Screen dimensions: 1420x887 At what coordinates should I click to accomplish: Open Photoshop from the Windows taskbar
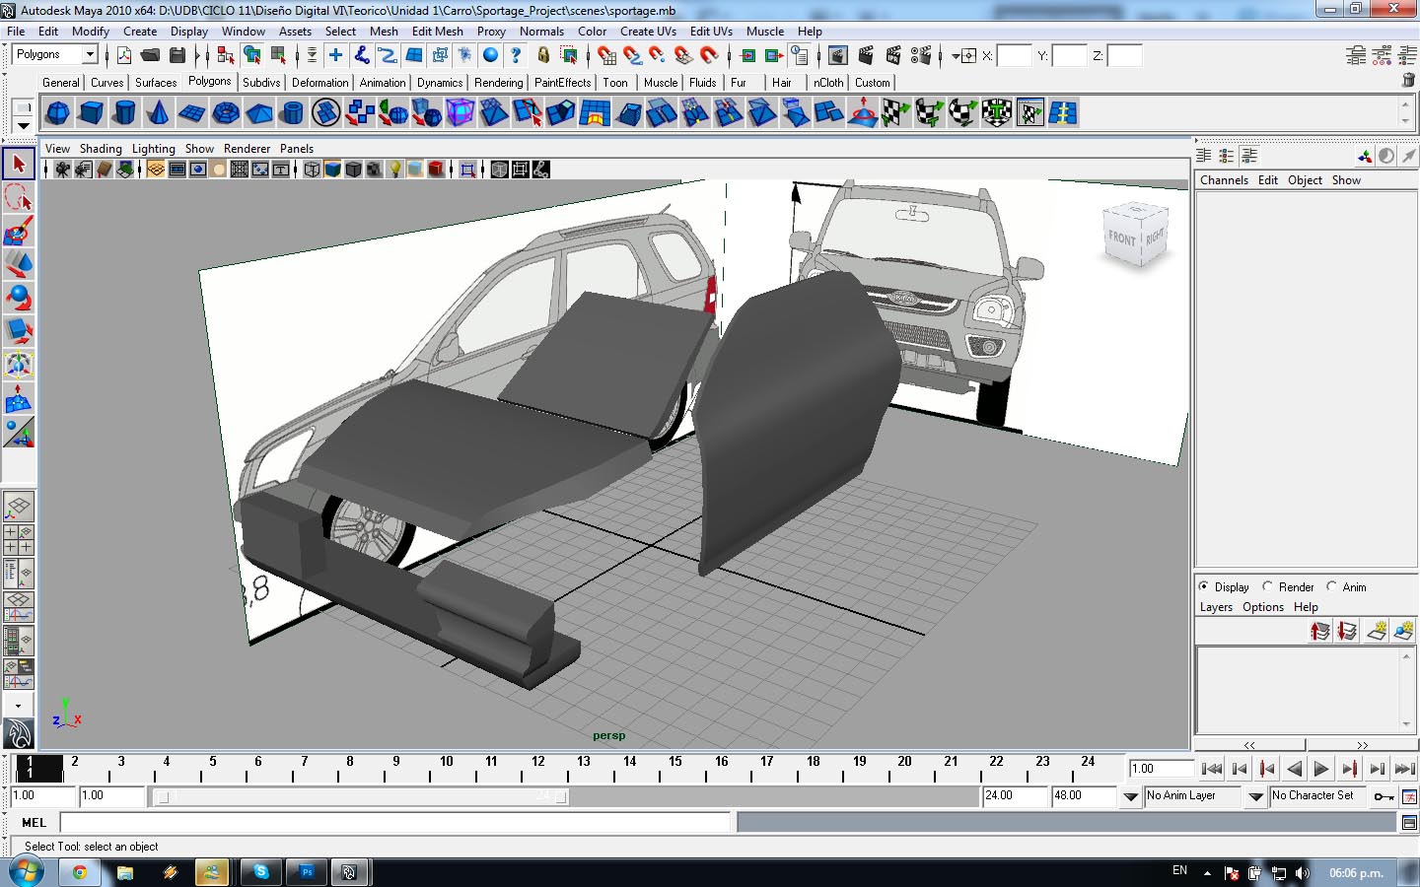click(307, 872)
